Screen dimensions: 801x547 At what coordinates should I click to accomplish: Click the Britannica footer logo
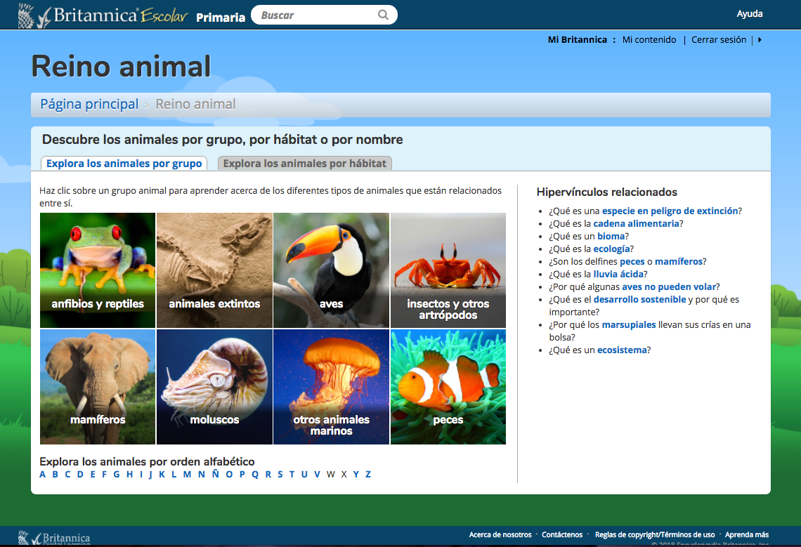[54, 538]
